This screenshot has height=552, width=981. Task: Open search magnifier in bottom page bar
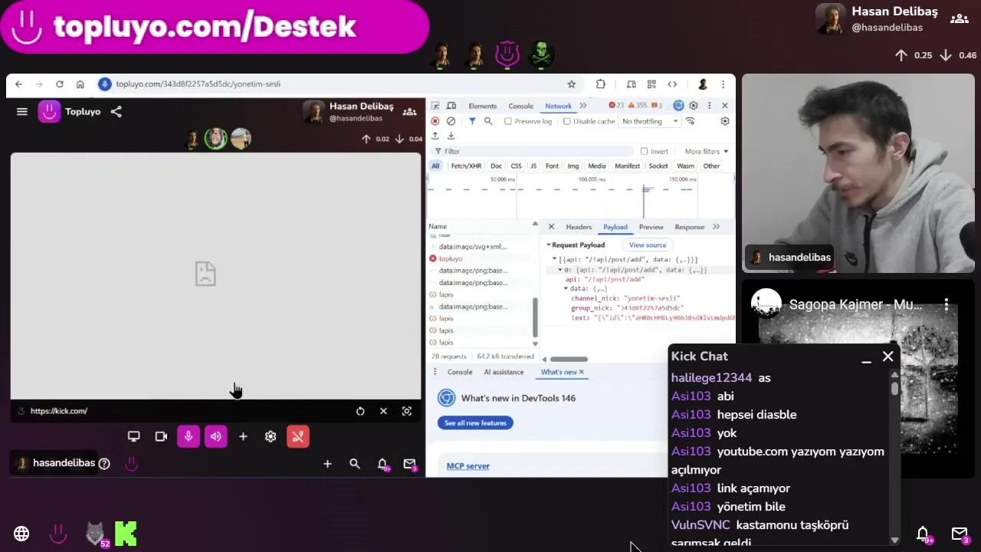click(x=355, y=464)
